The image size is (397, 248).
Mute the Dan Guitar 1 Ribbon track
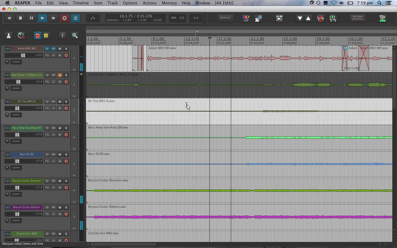pyautogui.click(x=60, y=75)
